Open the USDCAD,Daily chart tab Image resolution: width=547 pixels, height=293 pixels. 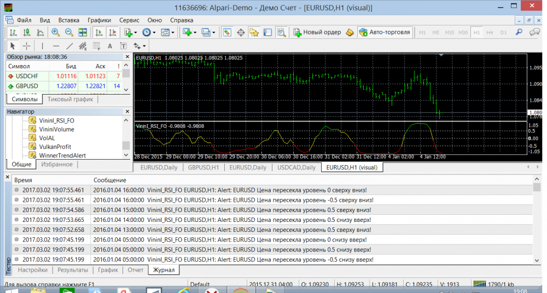click(296, 167)
